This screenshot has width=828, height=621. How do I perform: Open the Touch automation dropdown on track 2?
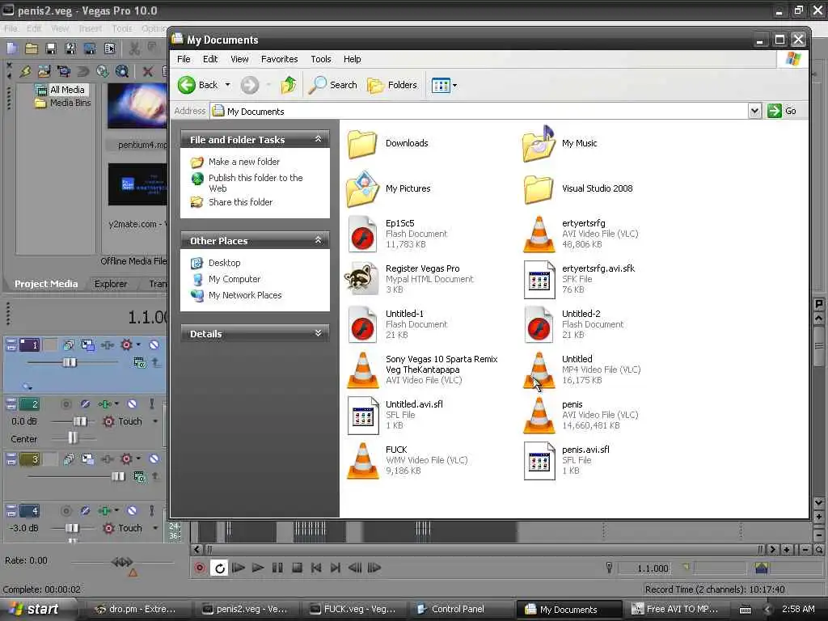click(x=155, y=421)
